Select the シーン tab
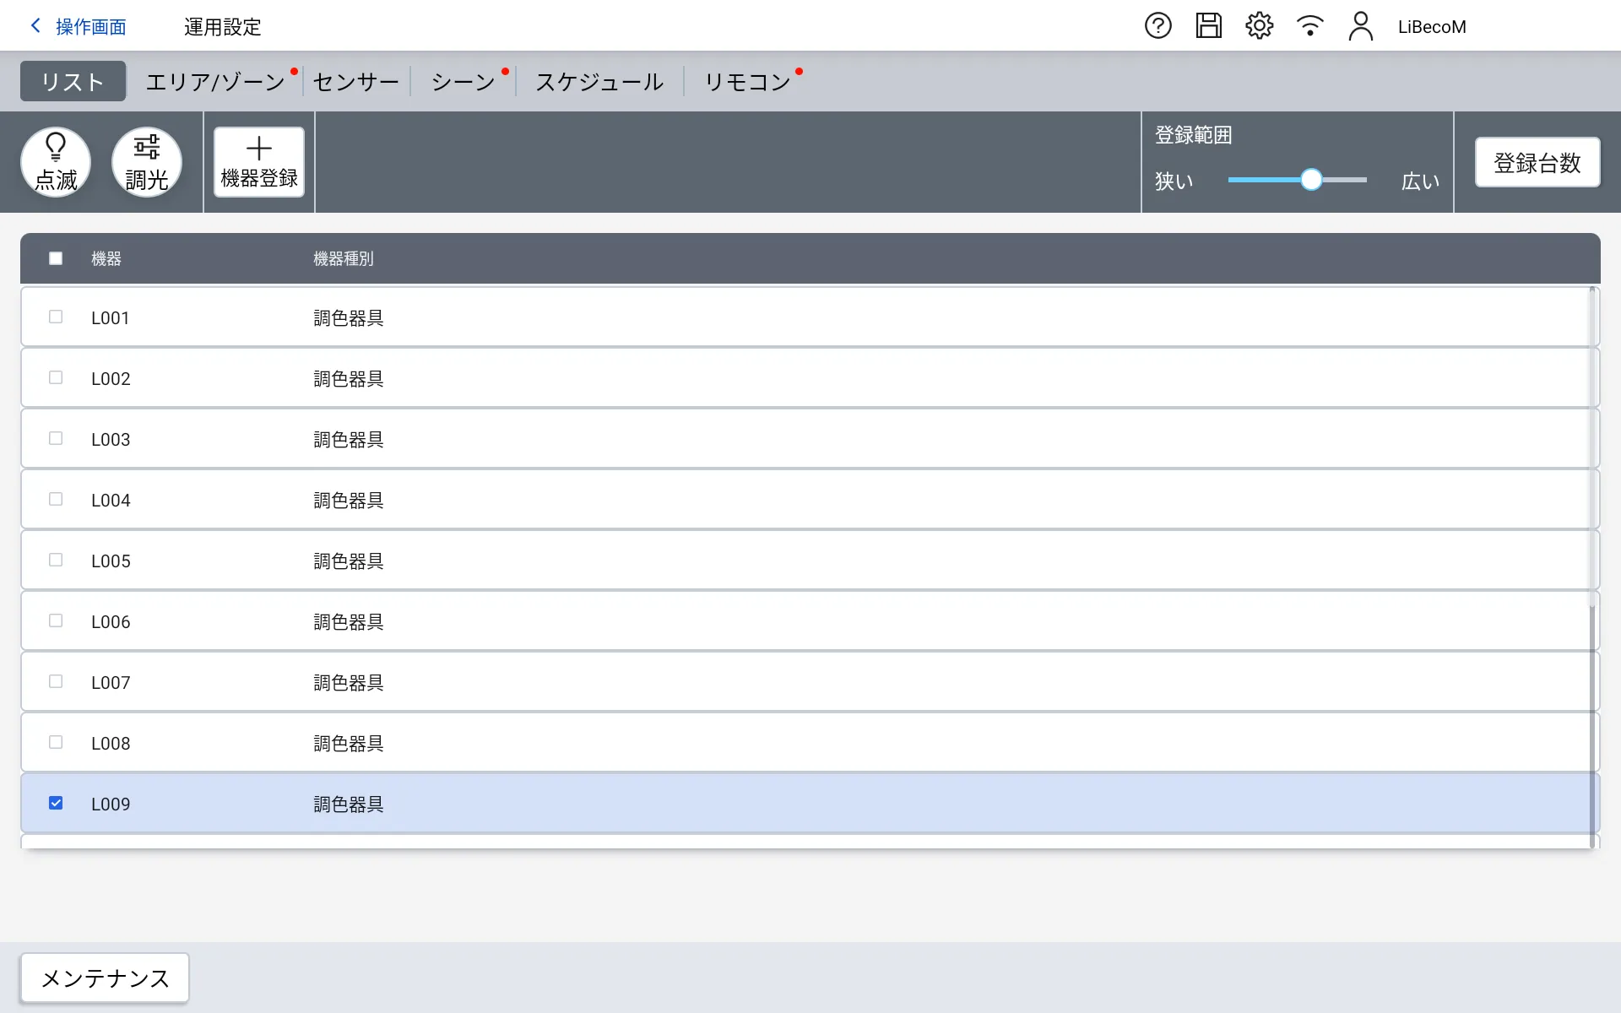This screenshot has width=1621, height=1013. [x=463, y=82]
